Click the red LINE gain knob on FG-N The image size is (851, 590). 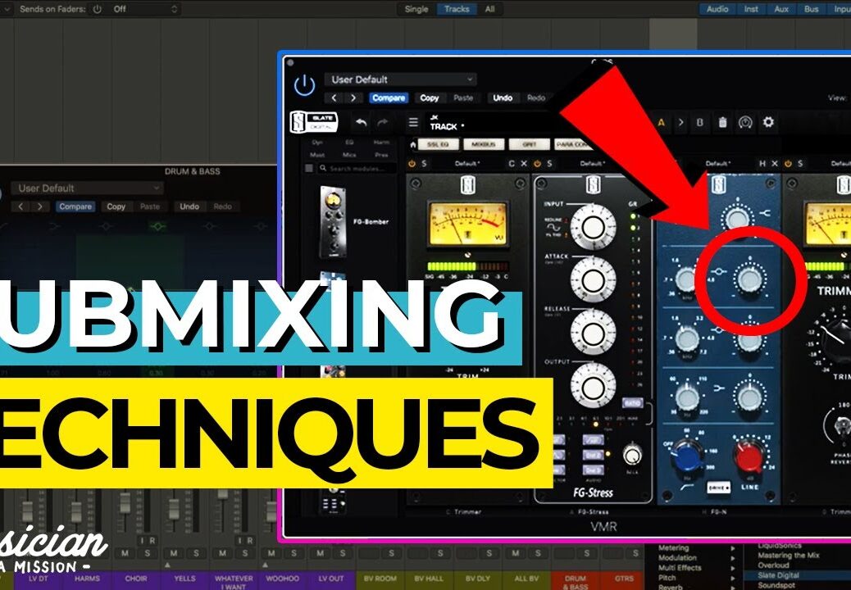pyautogui.click(x=750, y=456)
